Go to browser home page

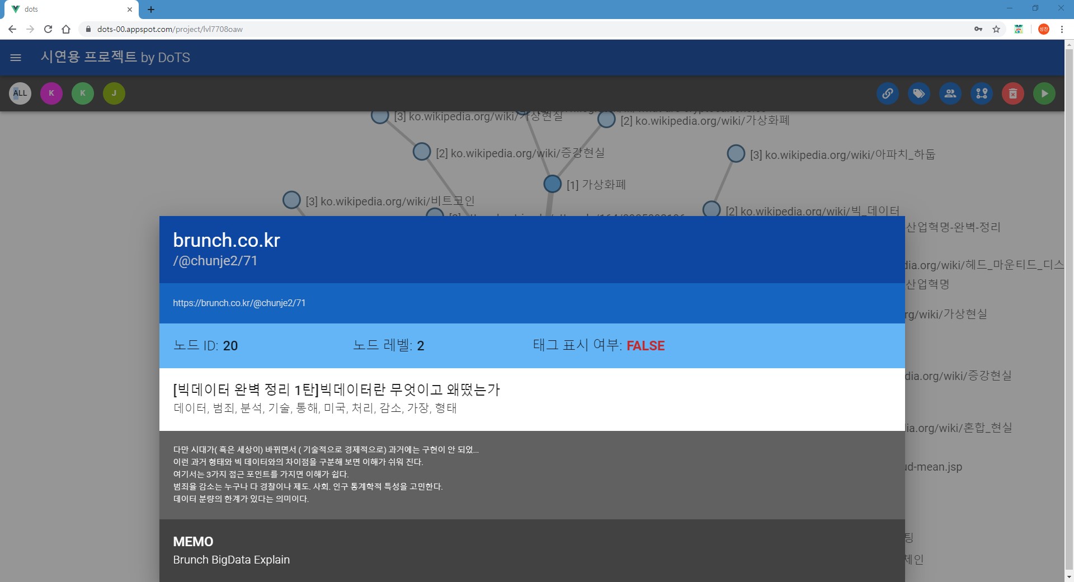pos(66,29)
